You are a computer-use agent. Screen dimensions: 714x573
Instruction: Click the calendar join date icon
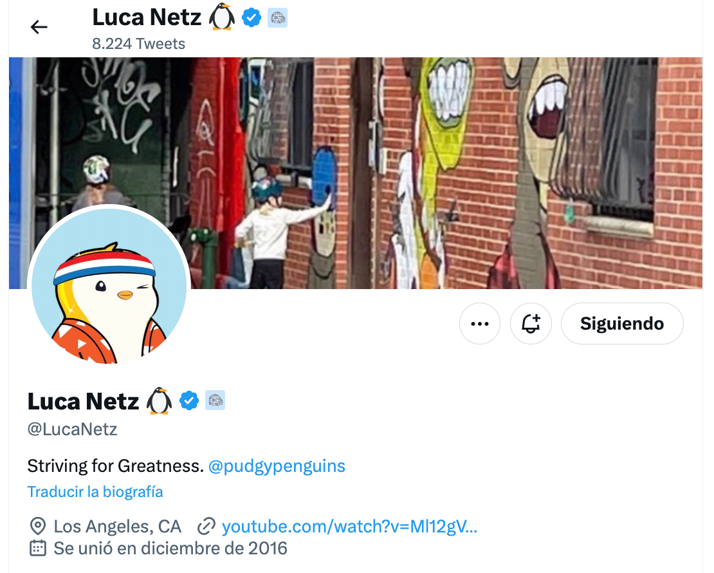(x=38, y=548)
